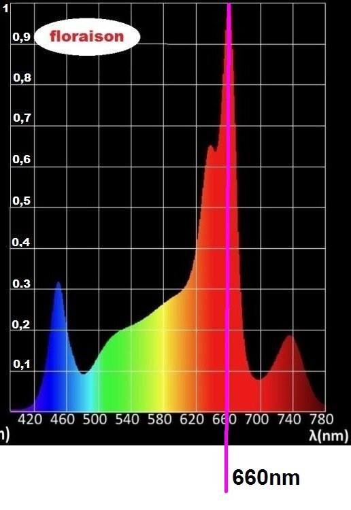Click the 0,6 intensity axis label
This screenshot has width=351, height=510.
pyautogui.click(x=22, y=159)
